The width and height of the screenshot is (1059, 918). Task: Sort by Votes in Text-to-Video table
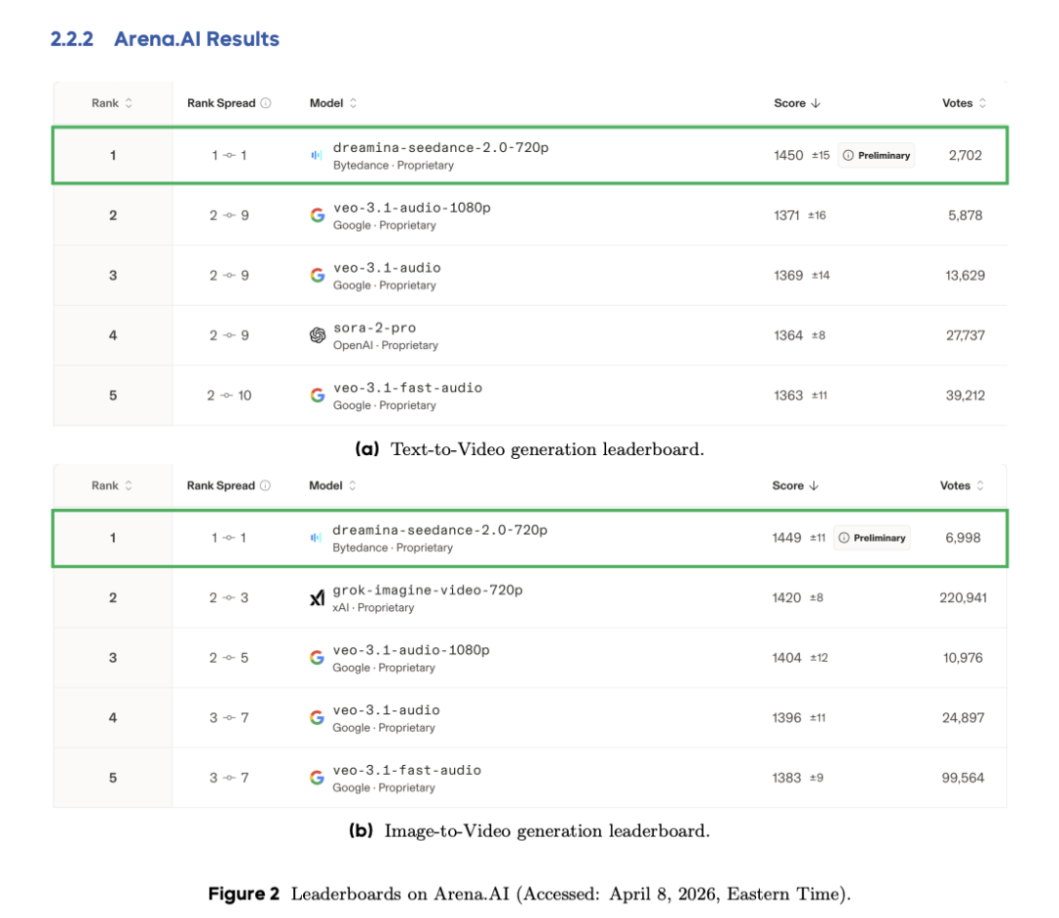964,103
